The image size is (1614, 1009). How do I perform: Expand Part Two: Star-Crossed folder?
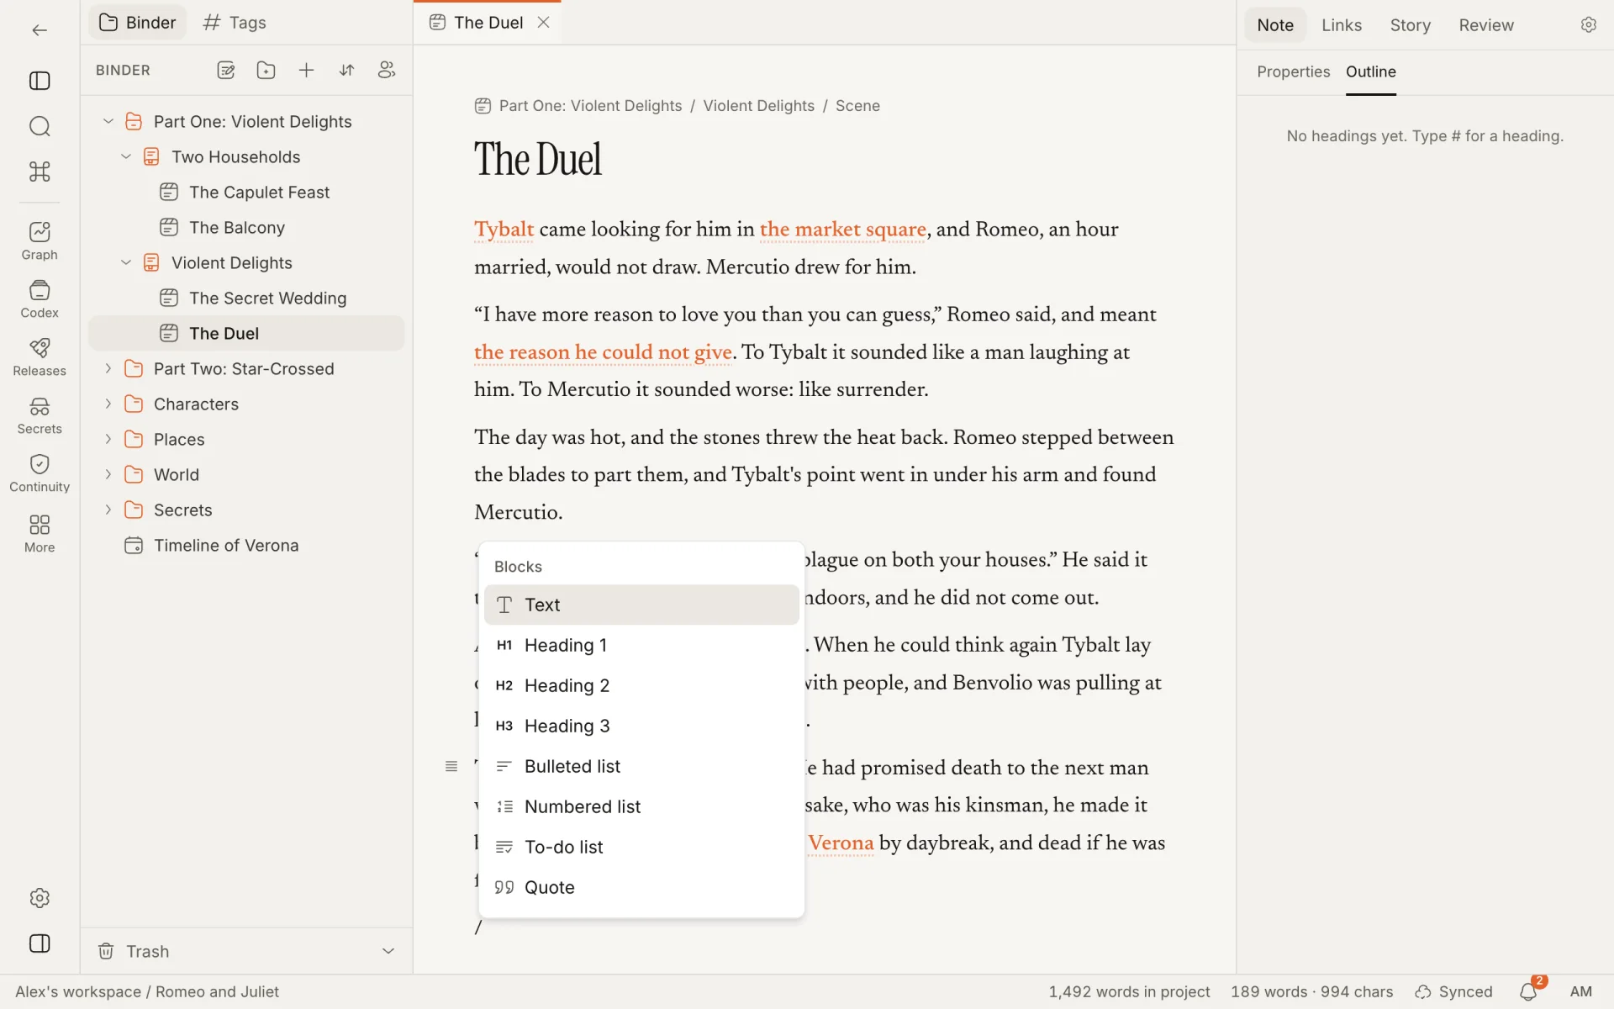[108, 368]
